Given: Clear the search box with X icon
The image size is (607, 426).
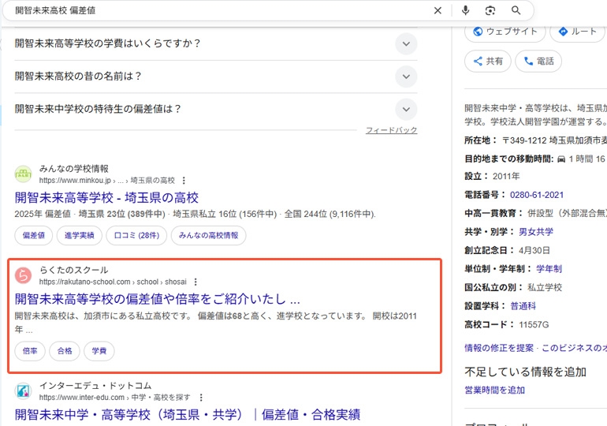Looking at the screenshot, I should coord(438,10).
